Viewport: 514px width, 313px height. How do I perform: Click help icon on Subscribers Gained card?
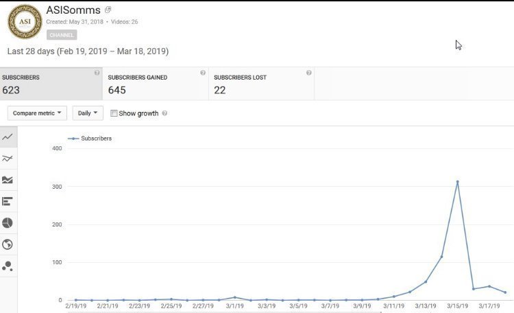[203, 73]
